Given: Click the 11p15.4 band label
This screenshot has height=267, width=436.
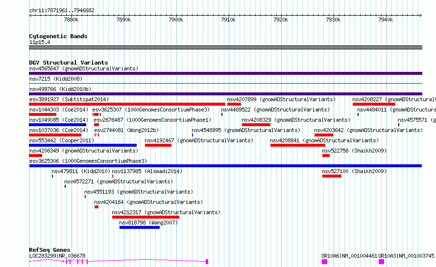Looking at the screenshot, I should pyautogui.click(x=40, y=42).
